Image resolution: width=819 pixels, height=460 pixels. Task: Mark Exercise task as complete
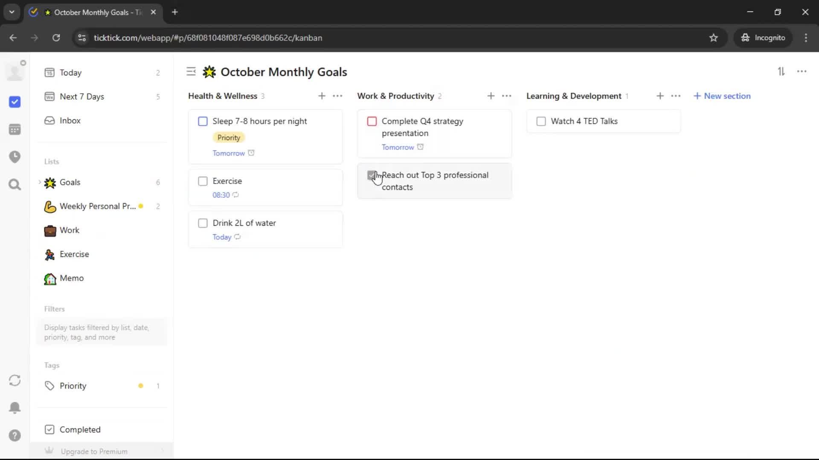tap(203, 181)
